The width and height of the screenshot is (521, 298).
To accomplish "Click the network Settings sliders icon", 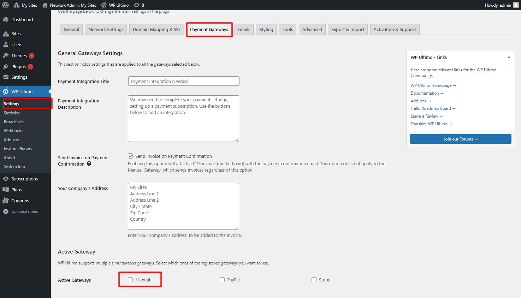I will 6,77.
